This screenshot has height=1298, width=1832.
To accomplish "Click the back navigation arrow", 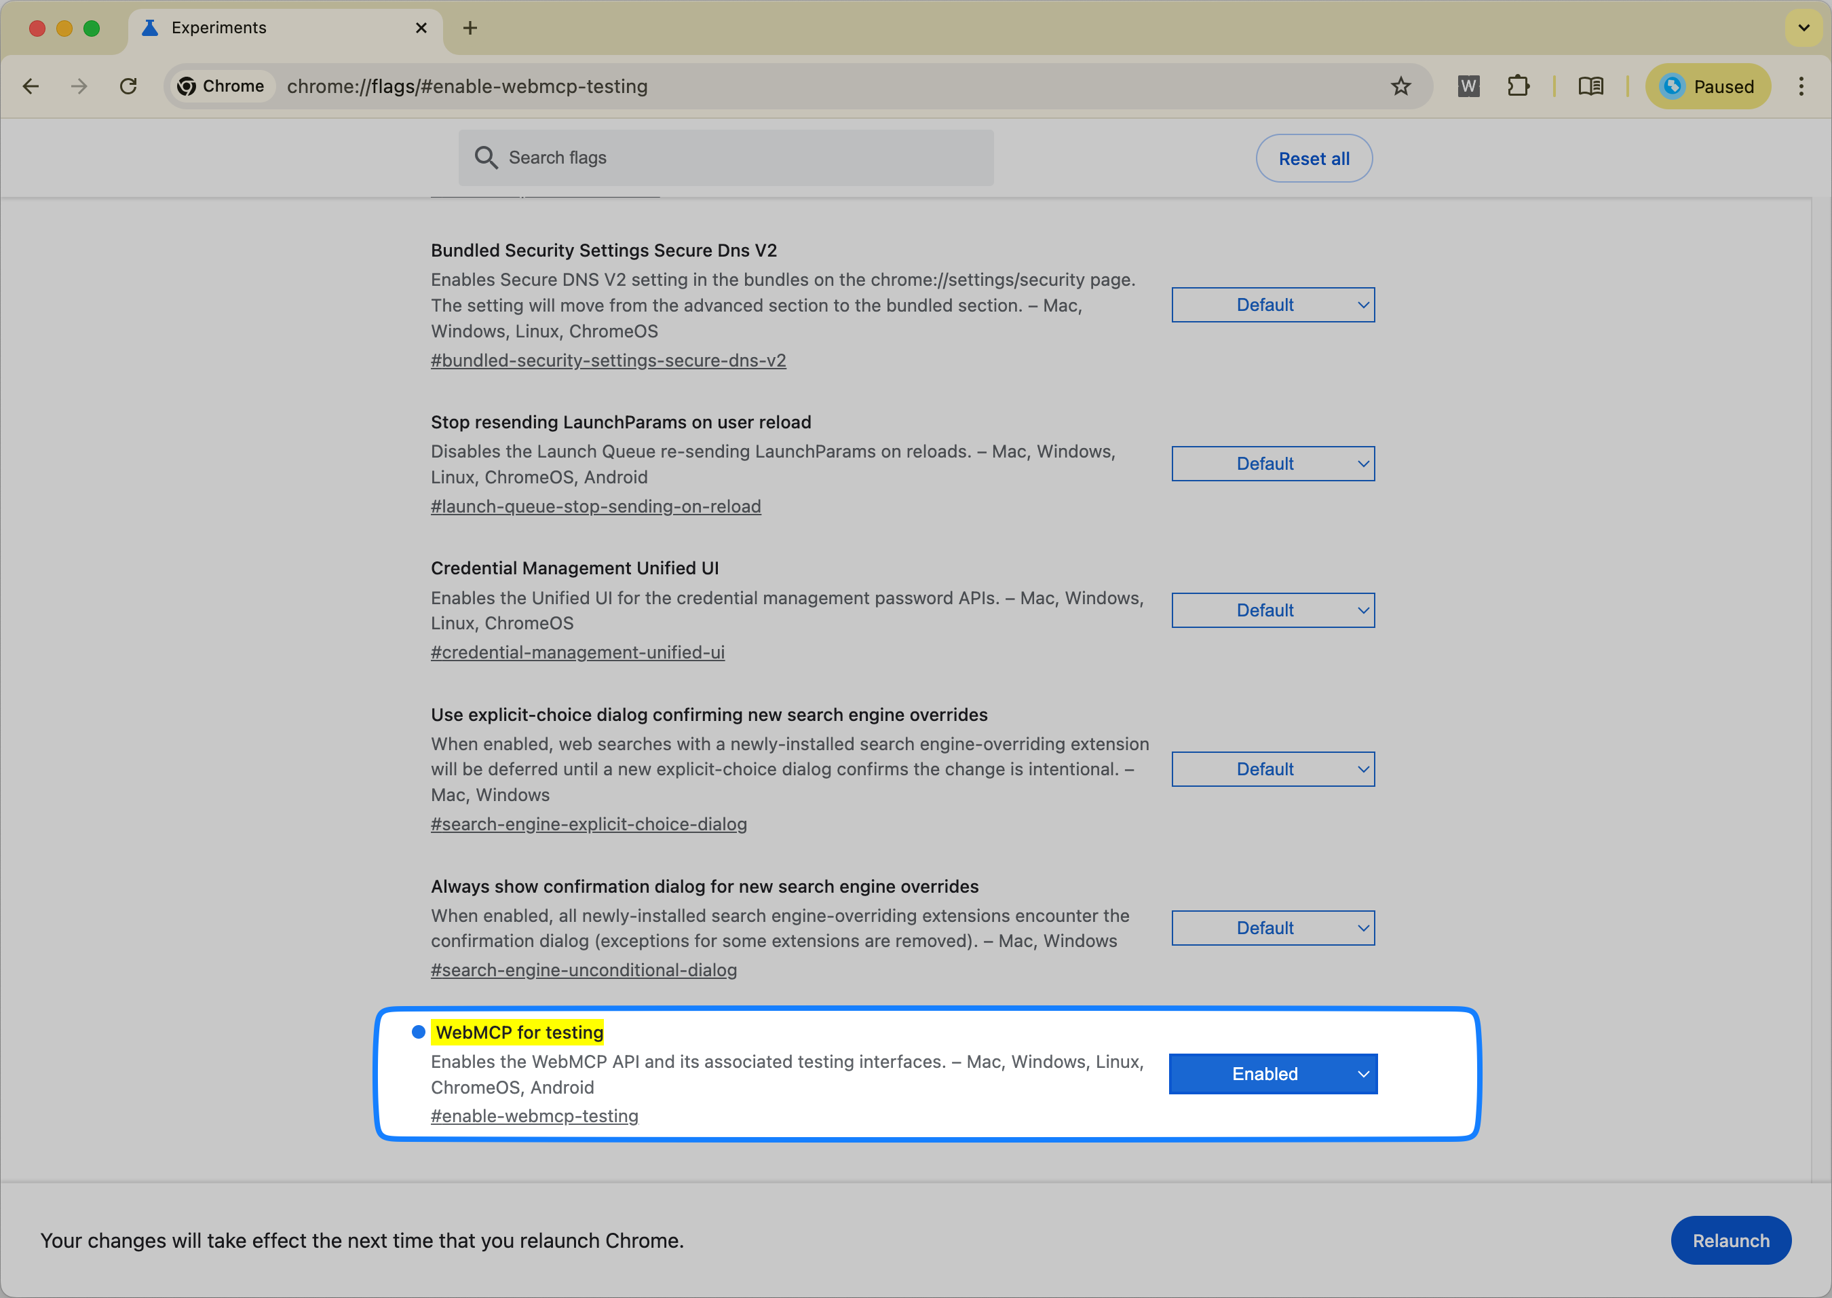I will click(31, 86).
